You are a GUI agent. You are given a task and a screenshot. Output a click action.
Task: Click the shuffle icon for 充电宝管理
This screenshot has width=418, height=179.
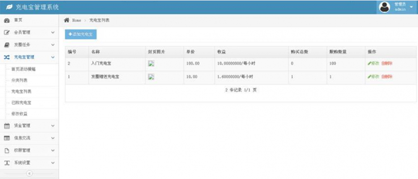[7, 57]
